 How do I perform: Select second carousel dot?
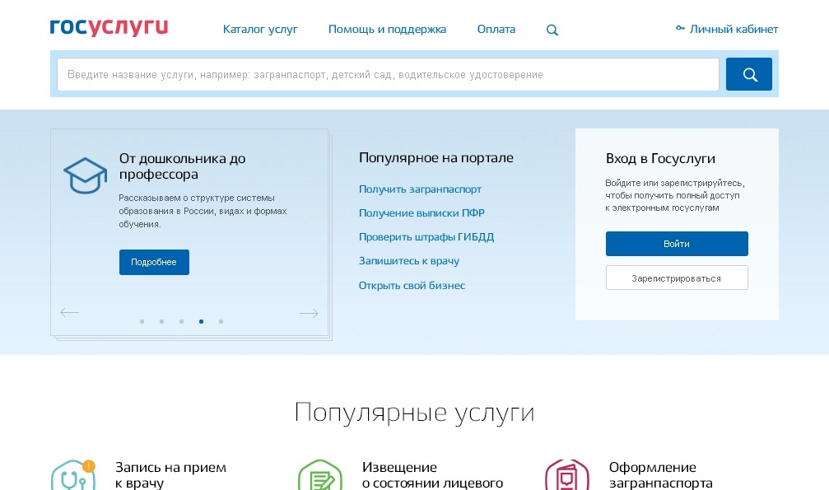click(162, 322)
